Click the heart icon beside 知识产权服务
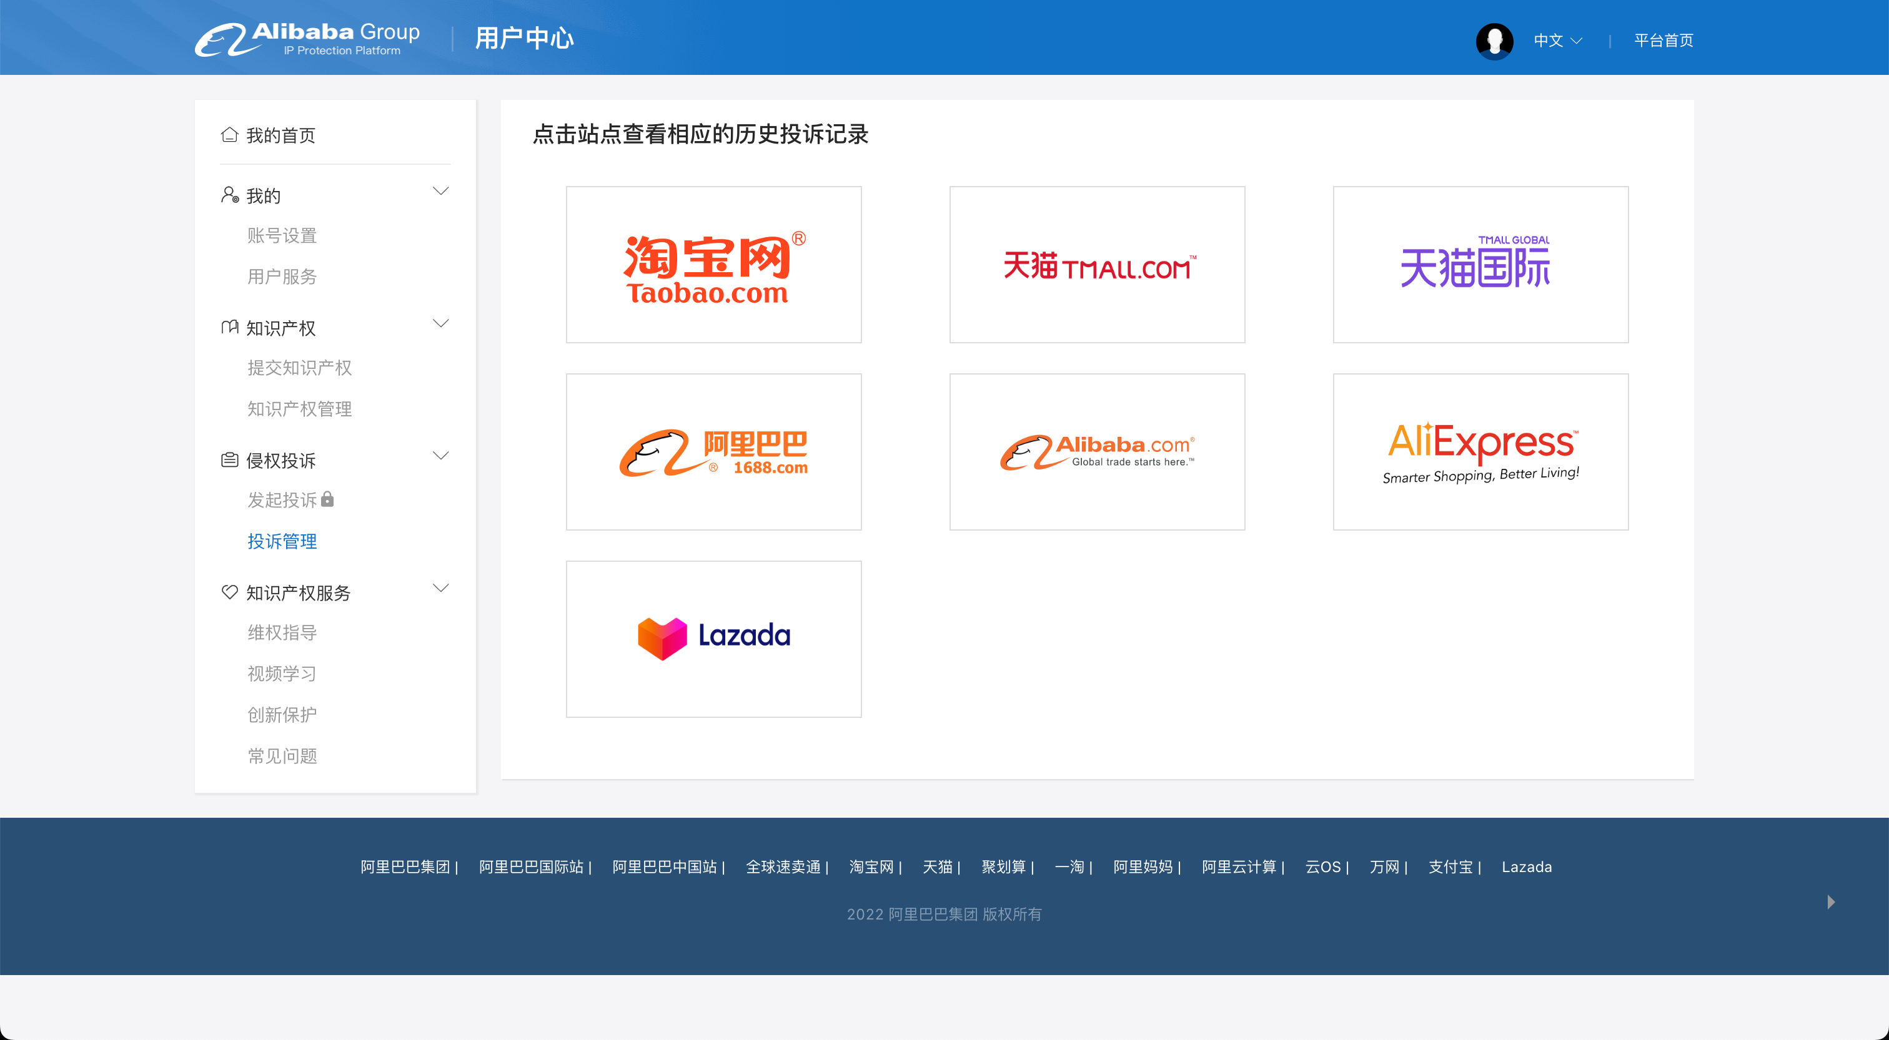Viewport: 1889px width, 1040px height. click(x=229, y=591)
